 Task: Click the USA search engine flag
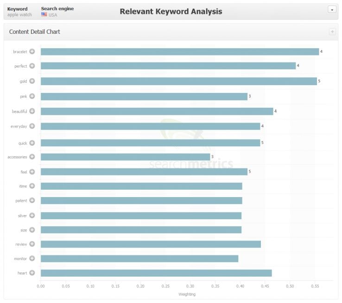pos(44,14)
